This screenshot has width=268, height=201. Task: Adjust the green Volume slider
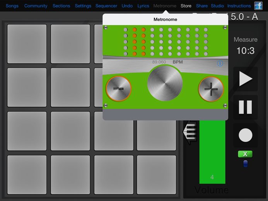(212, 152)
